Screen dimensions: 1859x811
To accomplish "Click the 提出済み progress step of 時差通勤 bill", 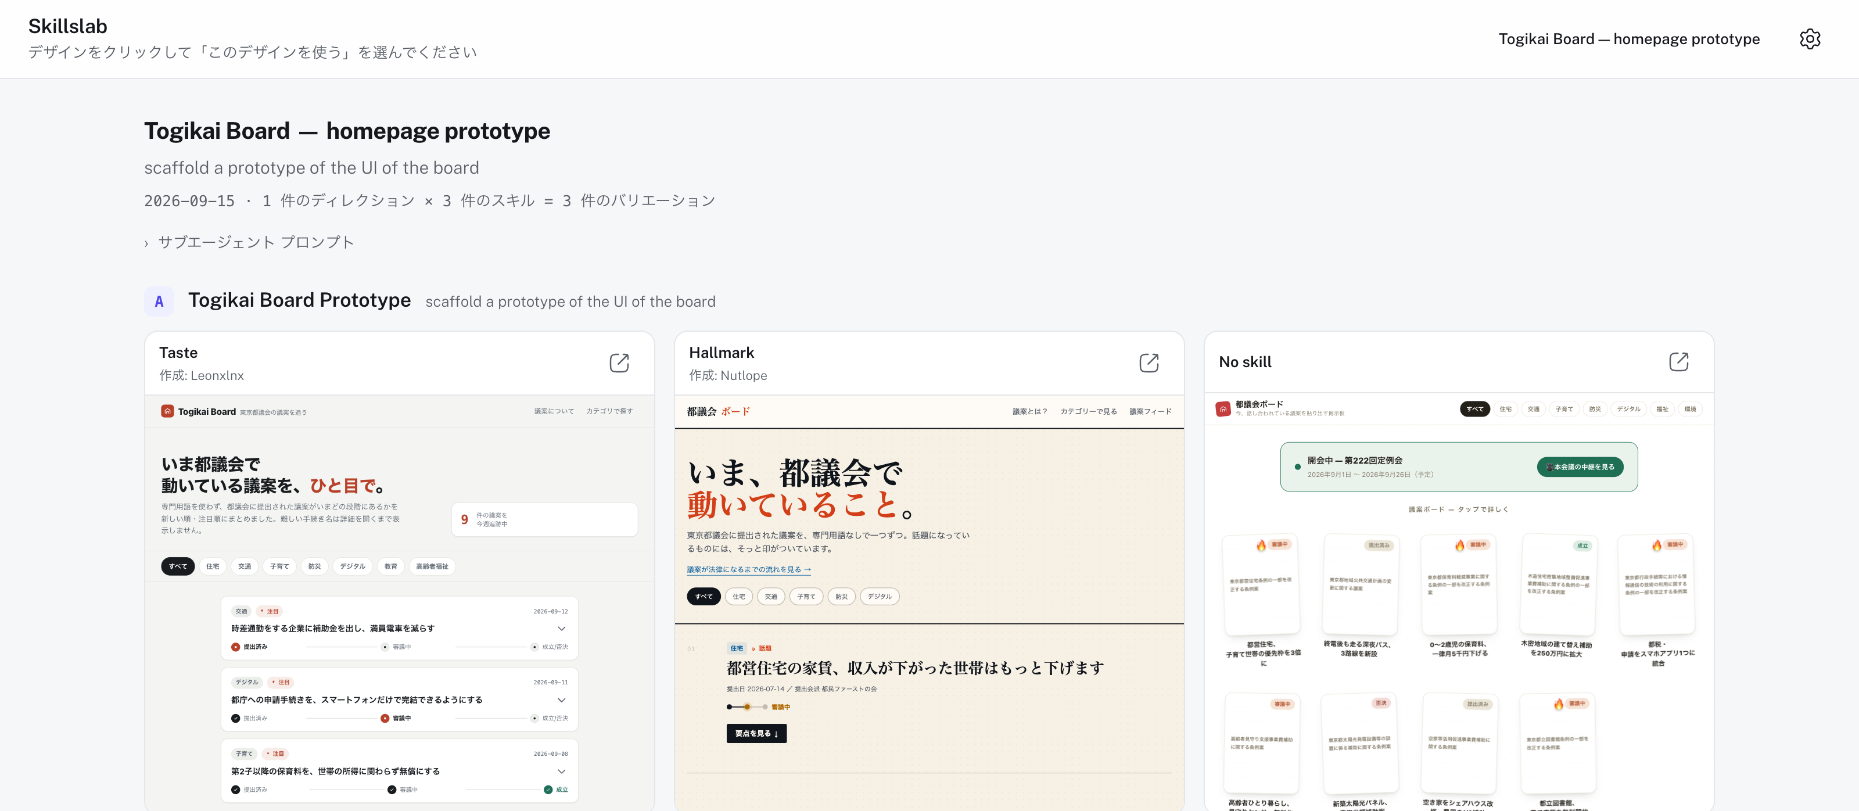I will (x=249, y=647).
